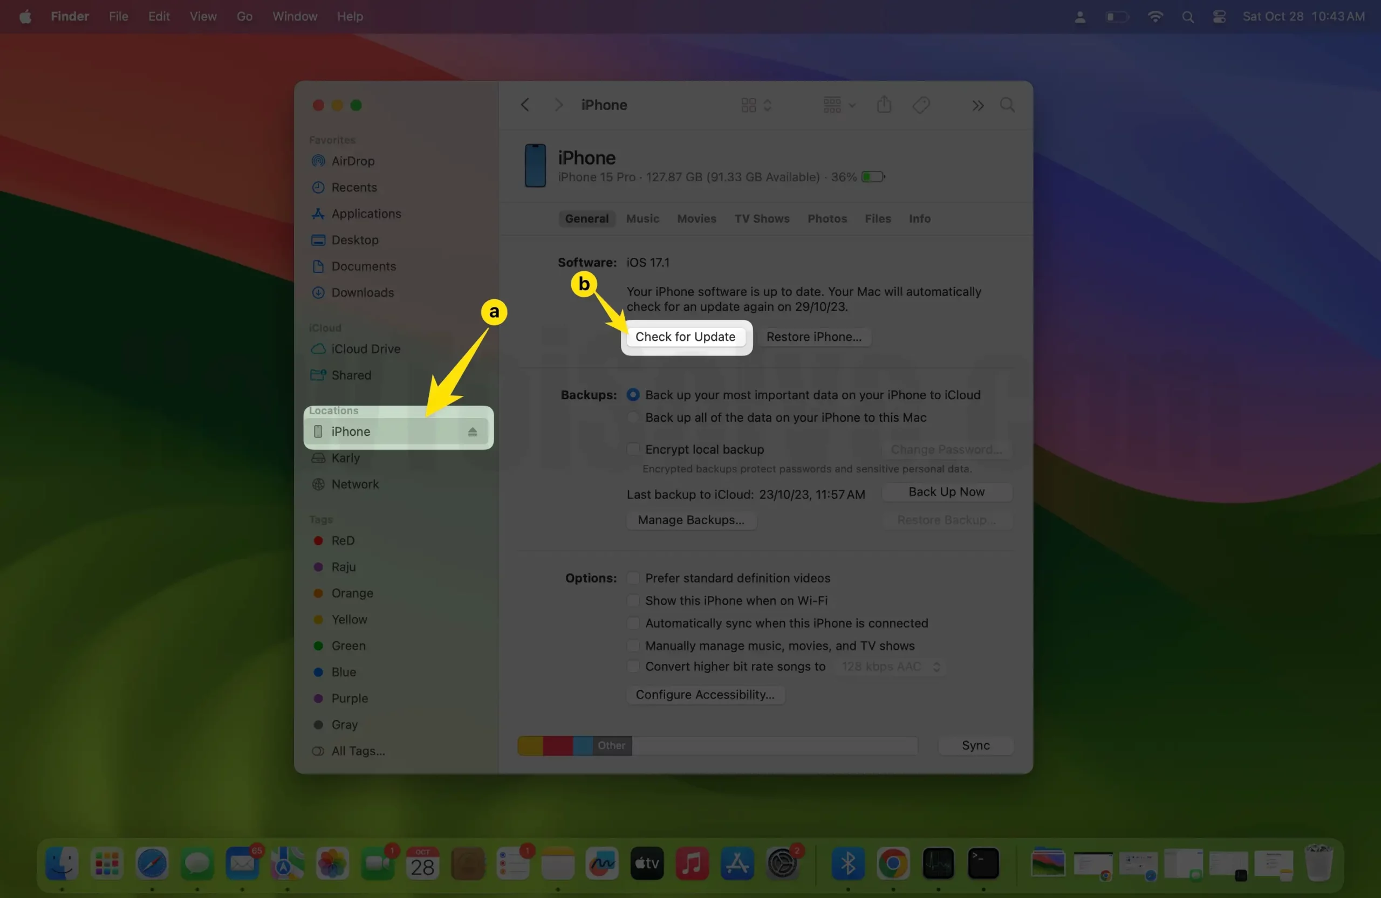Open the 128 kbps AAC bitrate dropdown
Screen dimensions: 1381x898
click(891, 667)
